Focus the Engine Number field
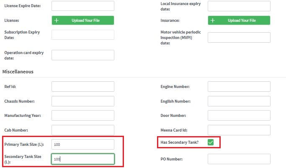 pos(239,86)
